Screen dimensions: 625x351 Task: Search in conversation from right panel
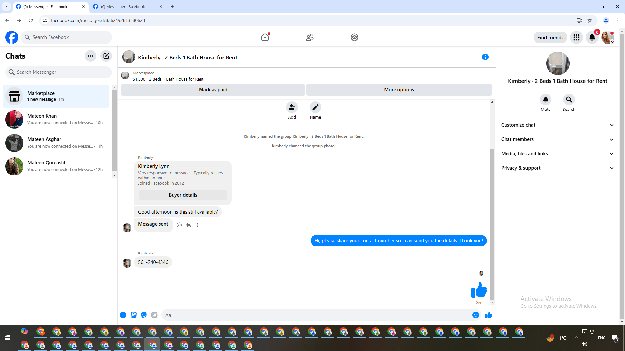pos(569,99)
